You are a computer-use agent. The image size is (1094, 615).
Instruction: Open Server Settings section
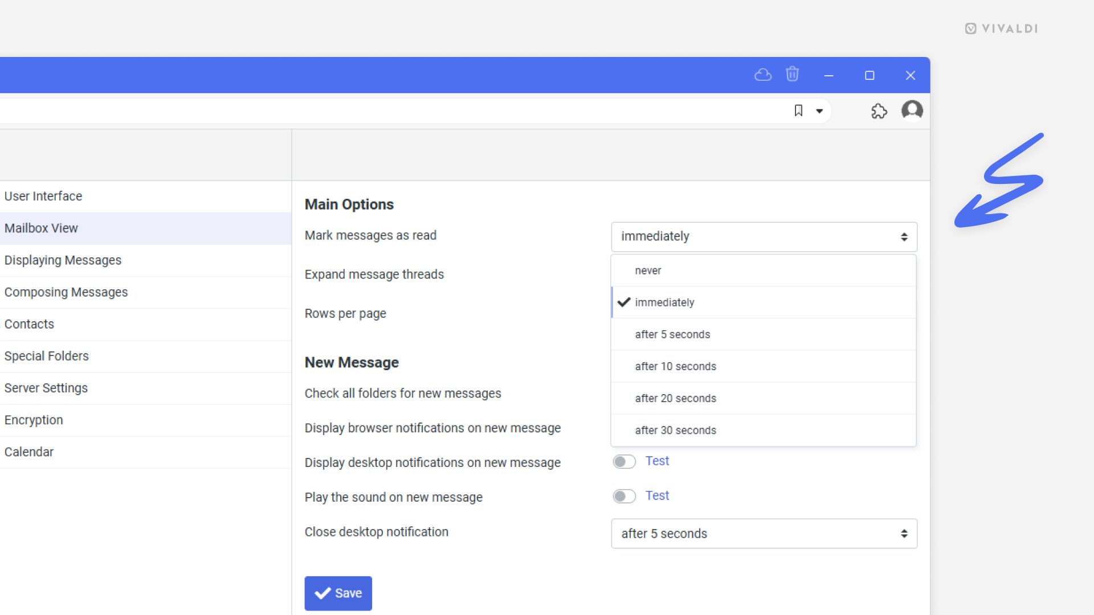(145, 388)
